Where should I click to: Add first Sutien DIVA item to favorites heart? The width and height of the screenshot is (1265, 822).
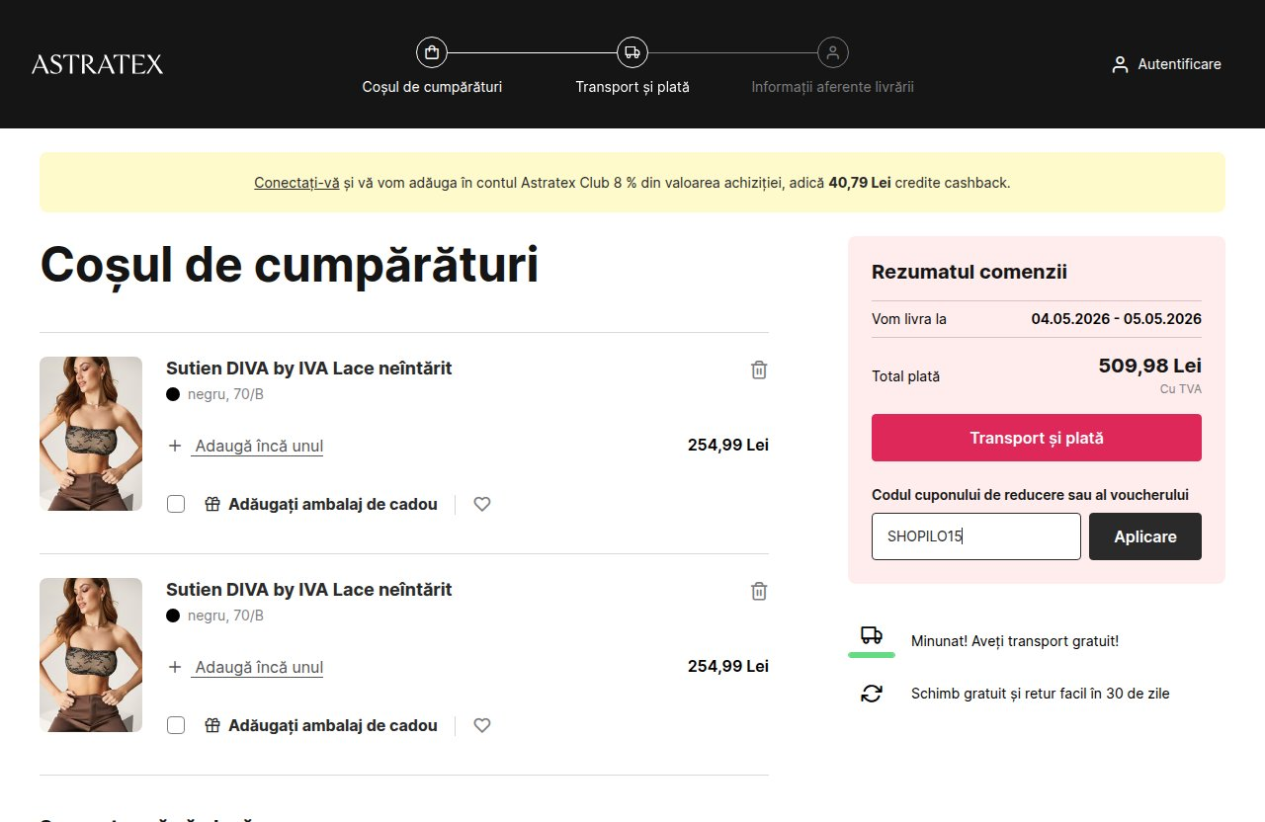point(482,504)
